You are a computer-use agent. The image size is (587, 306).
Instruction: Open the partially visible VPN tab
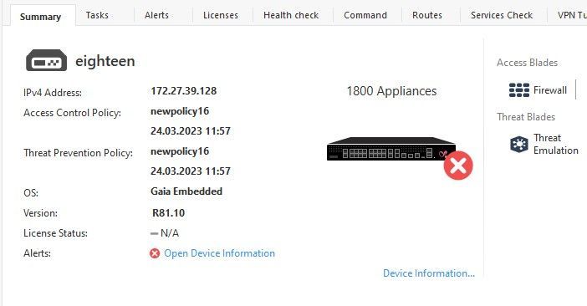point(571,15)
